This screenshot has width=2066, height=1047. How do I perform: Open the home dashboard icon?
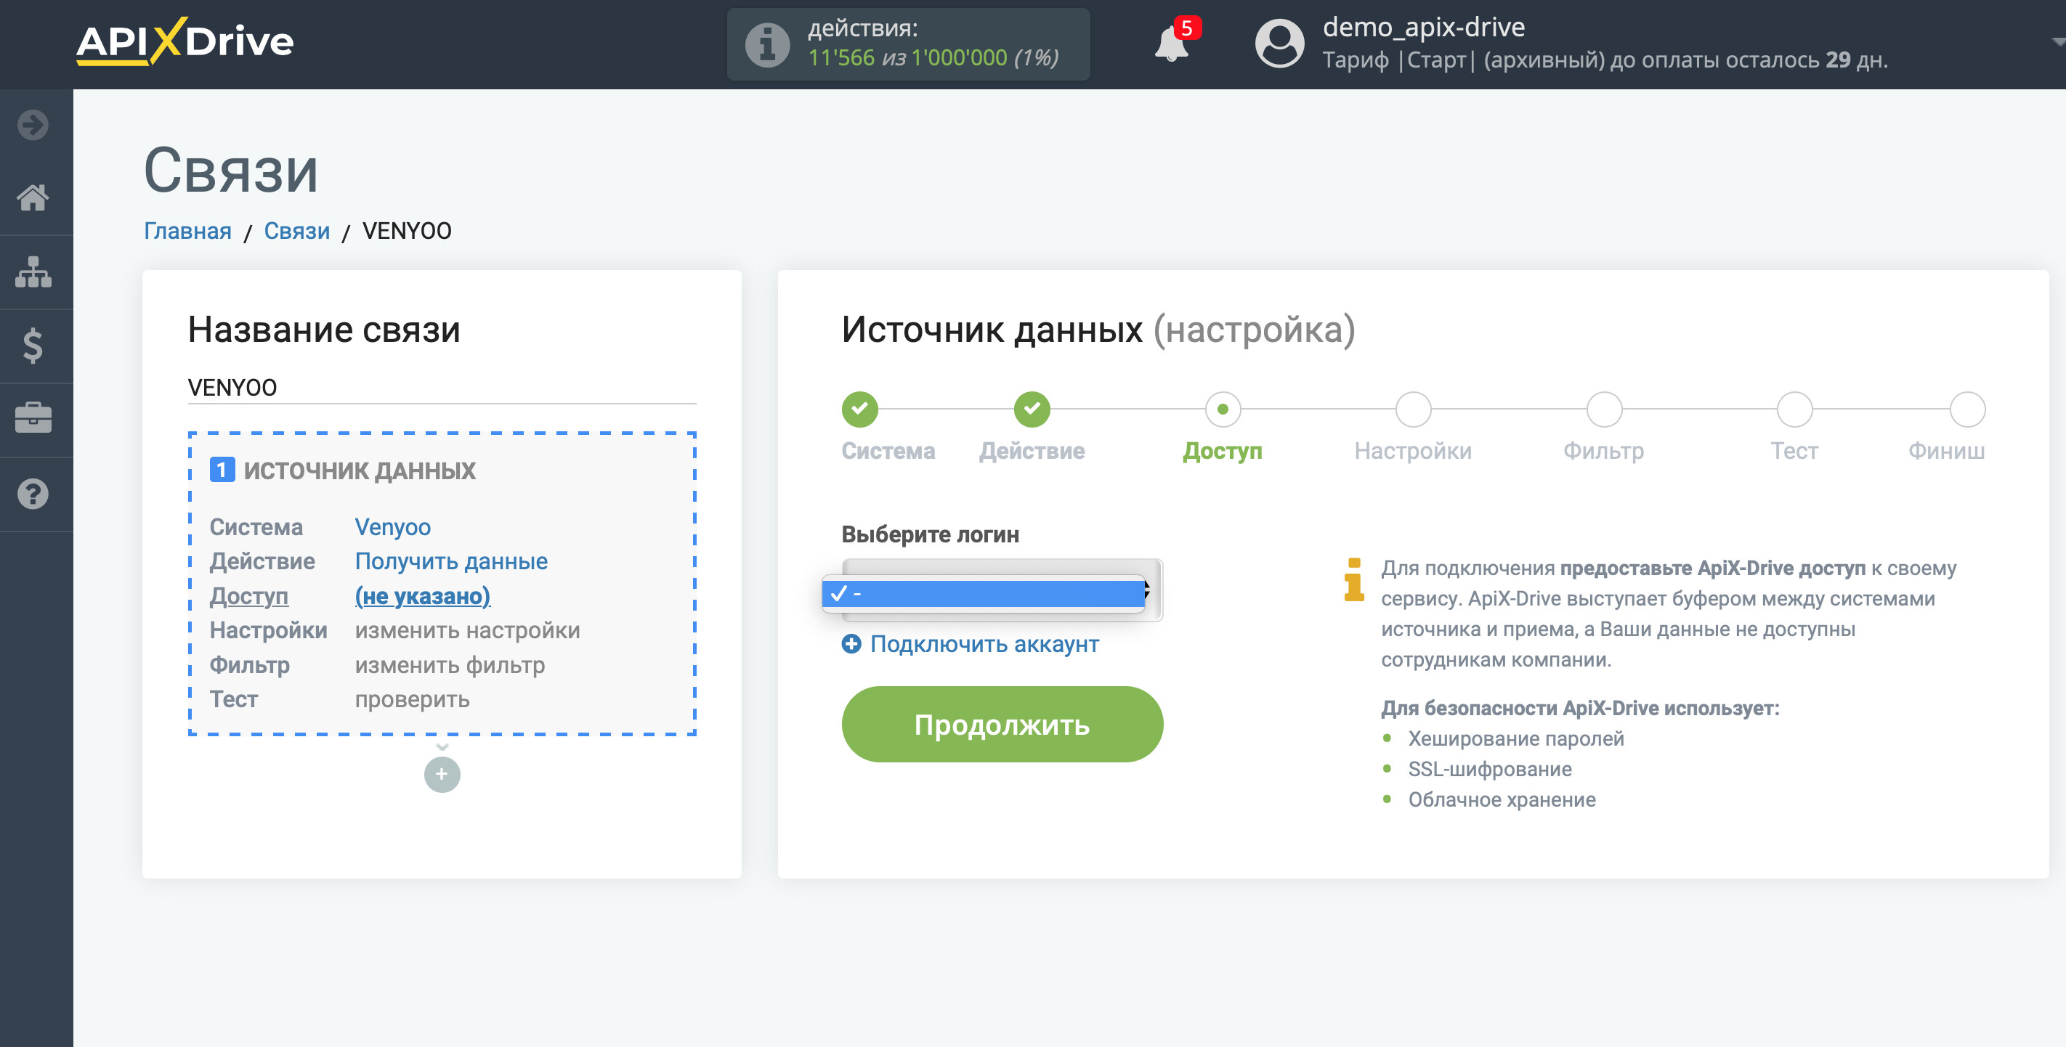click(33, 197)
